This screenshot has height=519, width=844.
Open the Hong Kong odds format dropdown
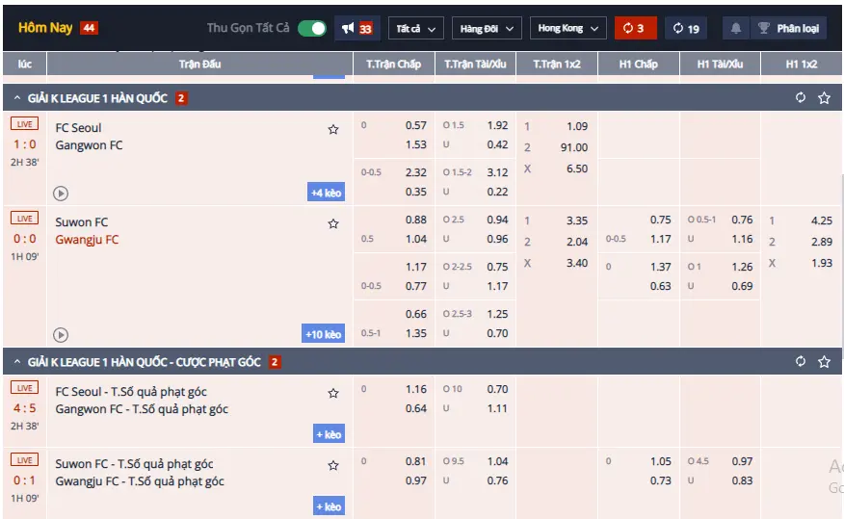point(567,28)
